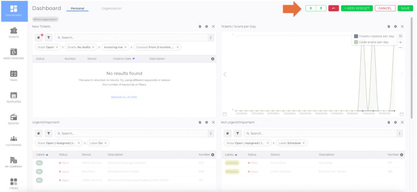
Task: Remove the Label Schedule filter chip
Action: [x=303, y=143]
